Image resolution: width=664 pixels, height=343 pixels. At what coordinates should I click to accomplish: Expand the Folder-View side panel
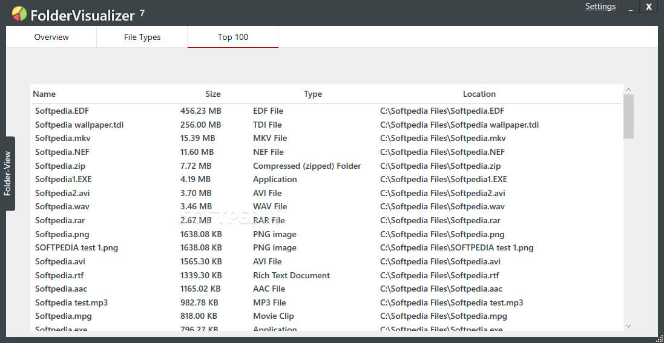pos(8,174)
